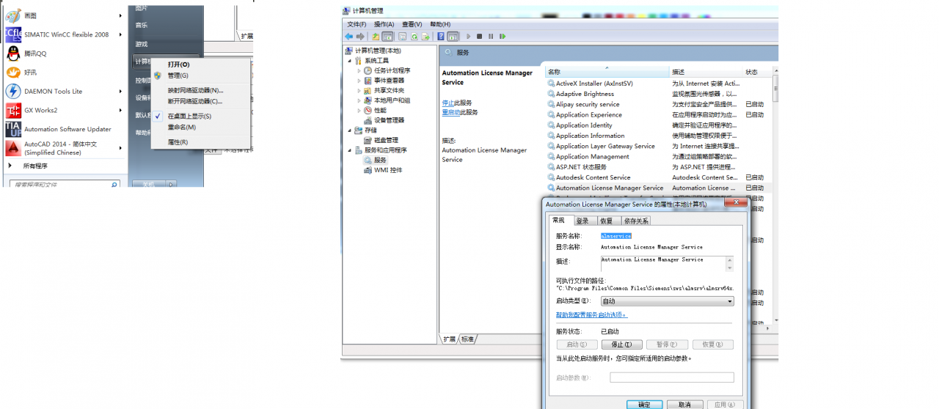Select 磁盘管理 in the left tree

coord(386,140)
